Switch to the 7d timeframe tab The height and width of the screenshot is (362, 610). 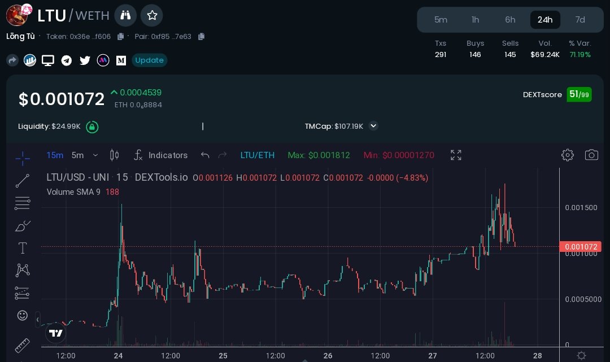580,19
